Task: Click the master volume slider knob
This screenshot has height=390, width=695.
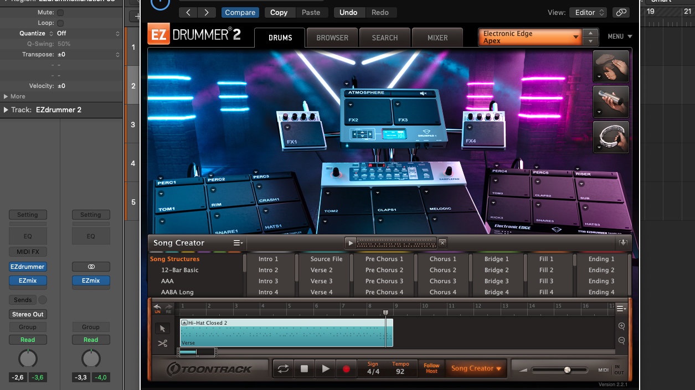Action: pos(567,370)
